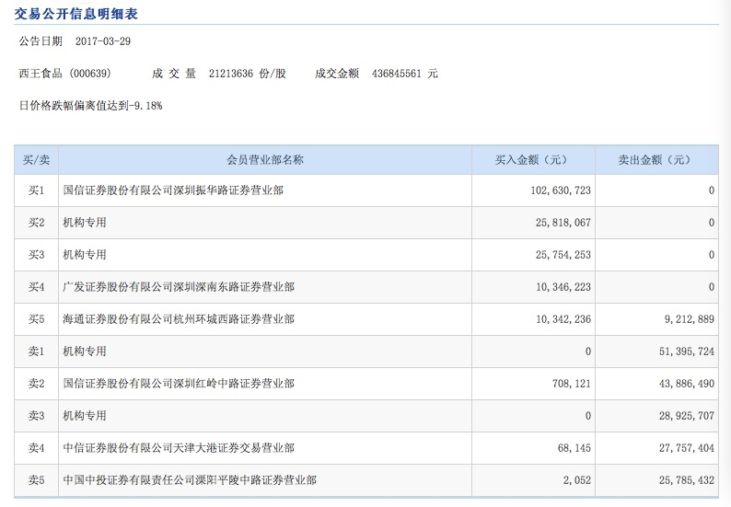Image resolution: width=731 pixels, height=507 pixels.
Task: Click the trade volume 21213636
Action: 231,74
